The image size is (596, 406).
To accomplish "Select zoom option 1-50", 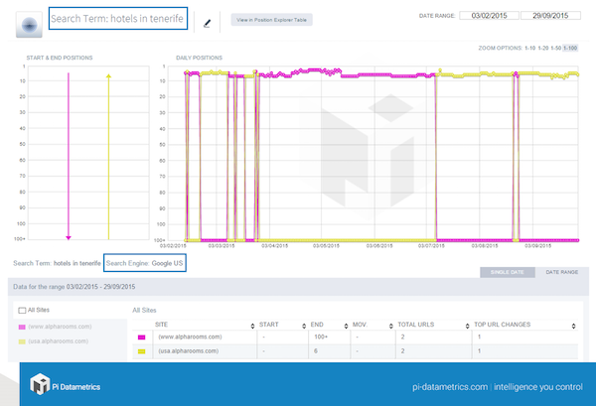I will 555,48.
